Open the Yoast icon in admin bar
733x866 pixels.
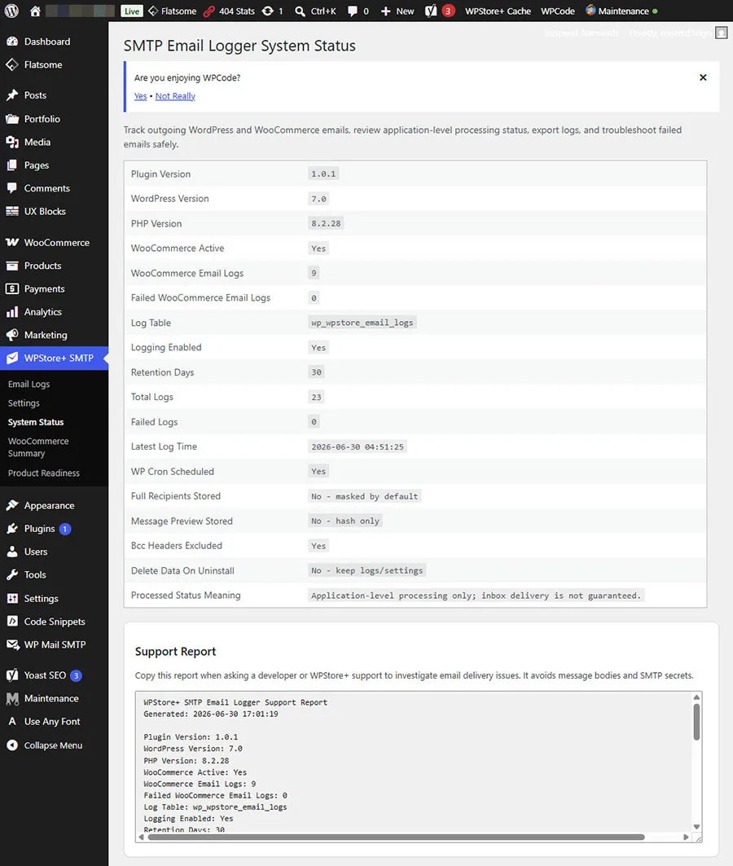(x=431, y=11)
